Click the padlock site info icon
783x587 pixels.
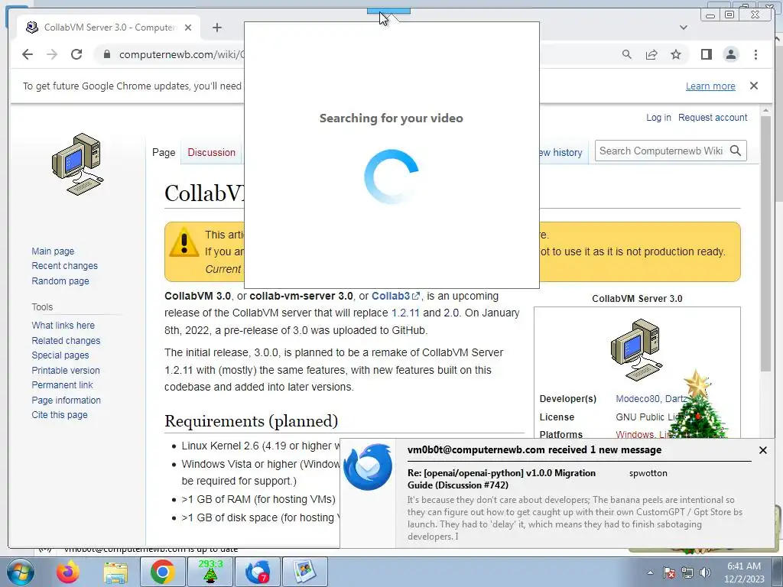click(107, 54)
